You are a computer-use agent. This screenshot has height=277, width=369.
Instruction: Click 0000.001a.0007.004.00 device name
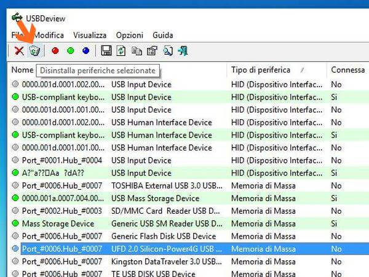(63, 198)
